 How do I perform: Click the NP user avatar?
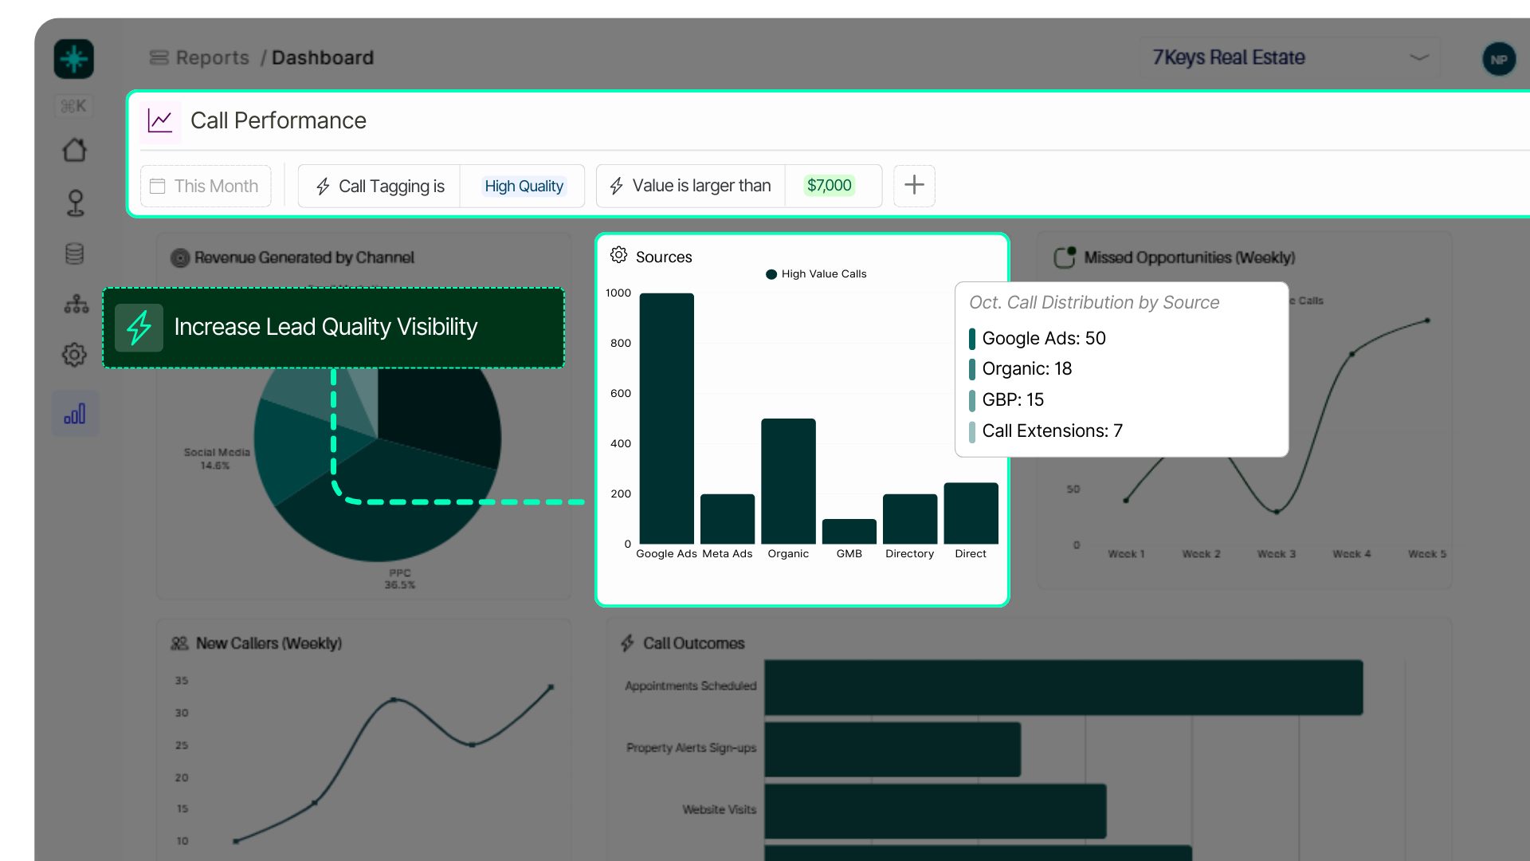1499,60
